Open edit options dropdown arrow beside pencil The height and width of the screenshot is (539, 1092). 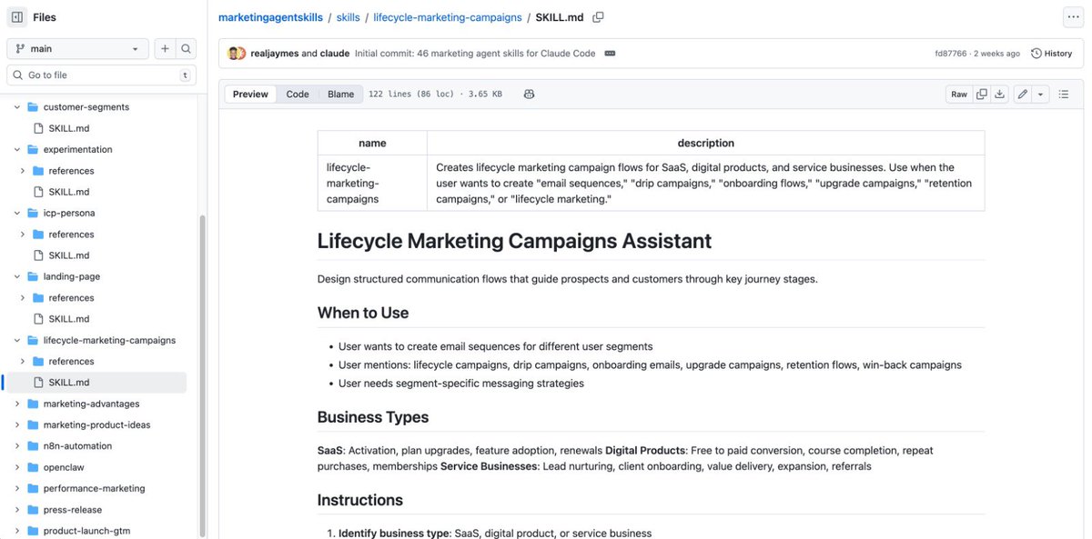pos(1041,94)
